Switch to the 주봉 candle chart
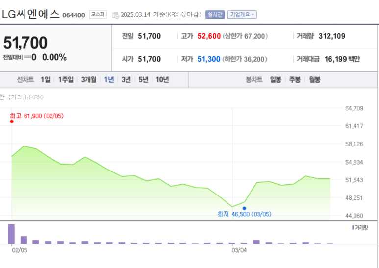 click(x=295, y=80)
